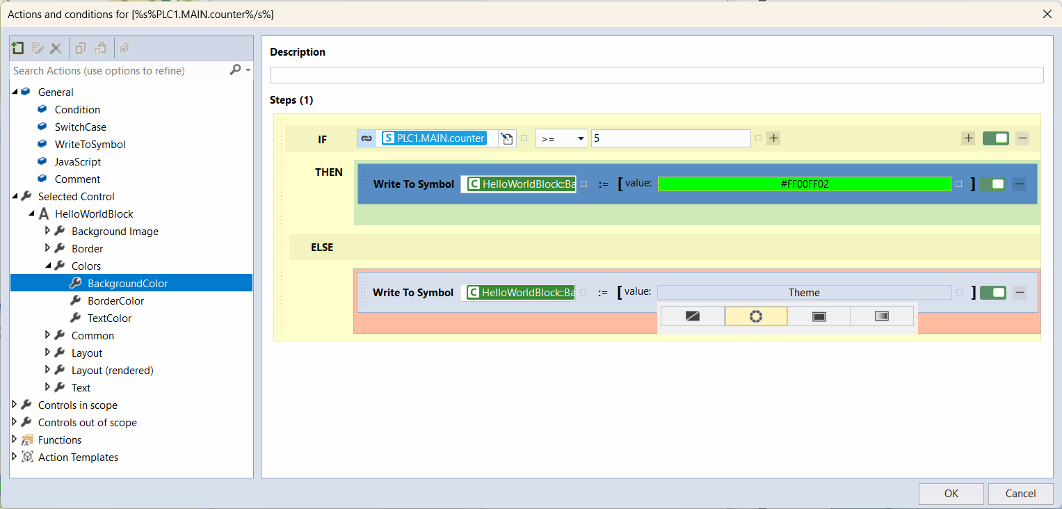The width and height of the screenshot is (1062, 509).
Task: Disable the green toggle on the IF condition
Action: tap(995, 138)
